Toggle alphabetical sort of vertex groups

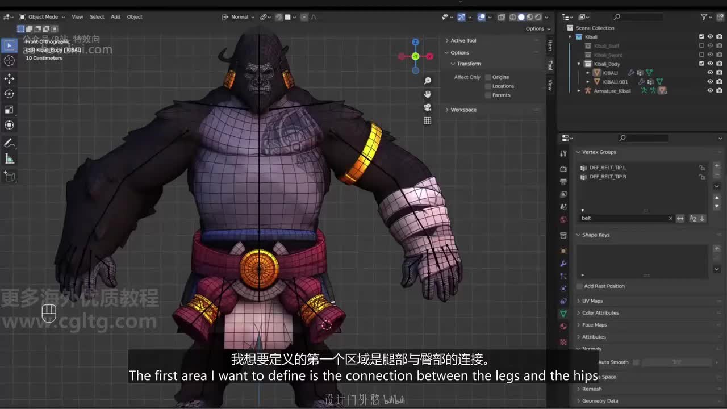[x=693, y=218]
